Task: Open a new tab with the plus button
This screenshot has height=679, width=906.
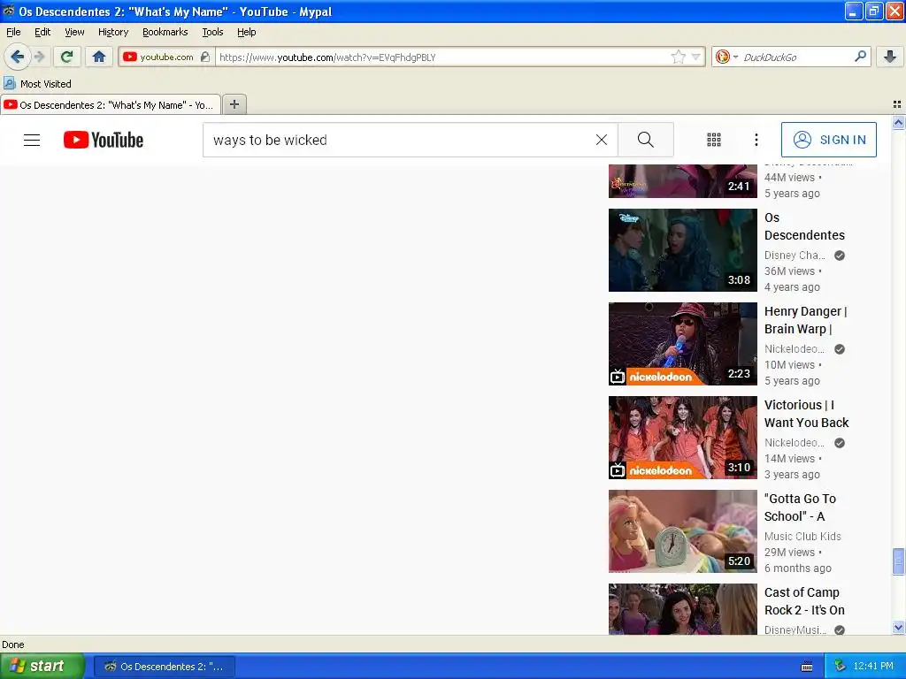Action: 234,104
